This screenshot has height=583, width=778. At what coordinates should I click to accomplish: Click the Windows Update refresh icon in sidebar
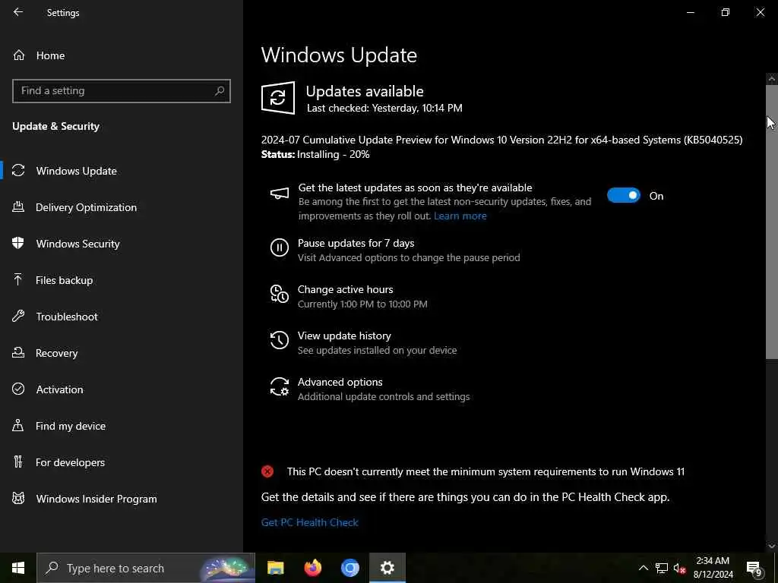coord(18,171)
